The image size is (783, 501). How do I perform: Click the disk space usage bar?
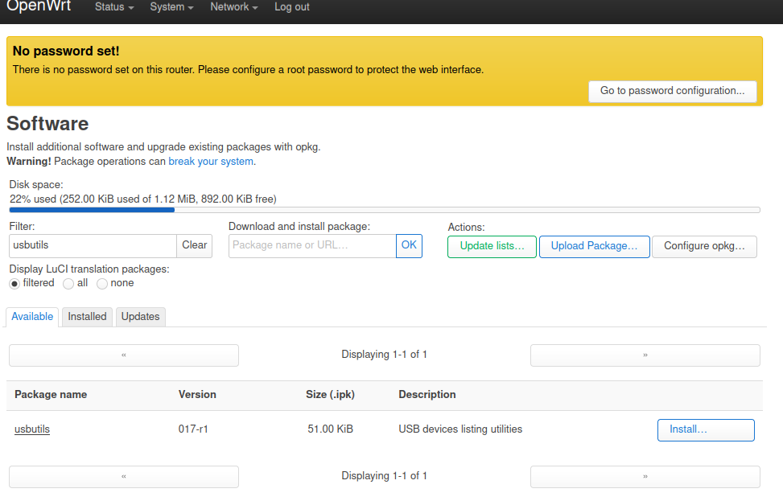tap(383, 210)
